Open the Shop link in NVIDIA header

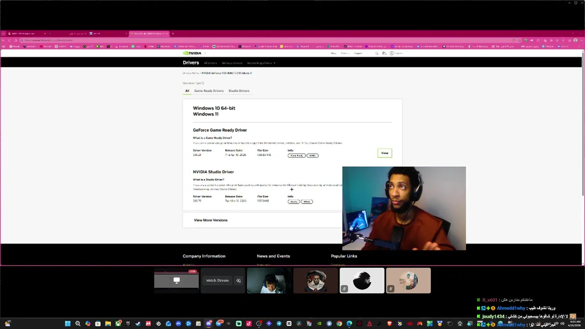[334, 53]
